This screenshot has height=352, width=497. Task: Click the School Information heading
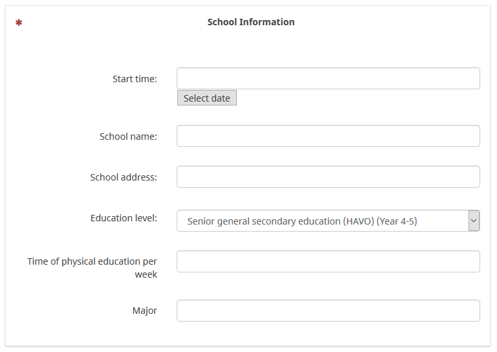(250, 22)
